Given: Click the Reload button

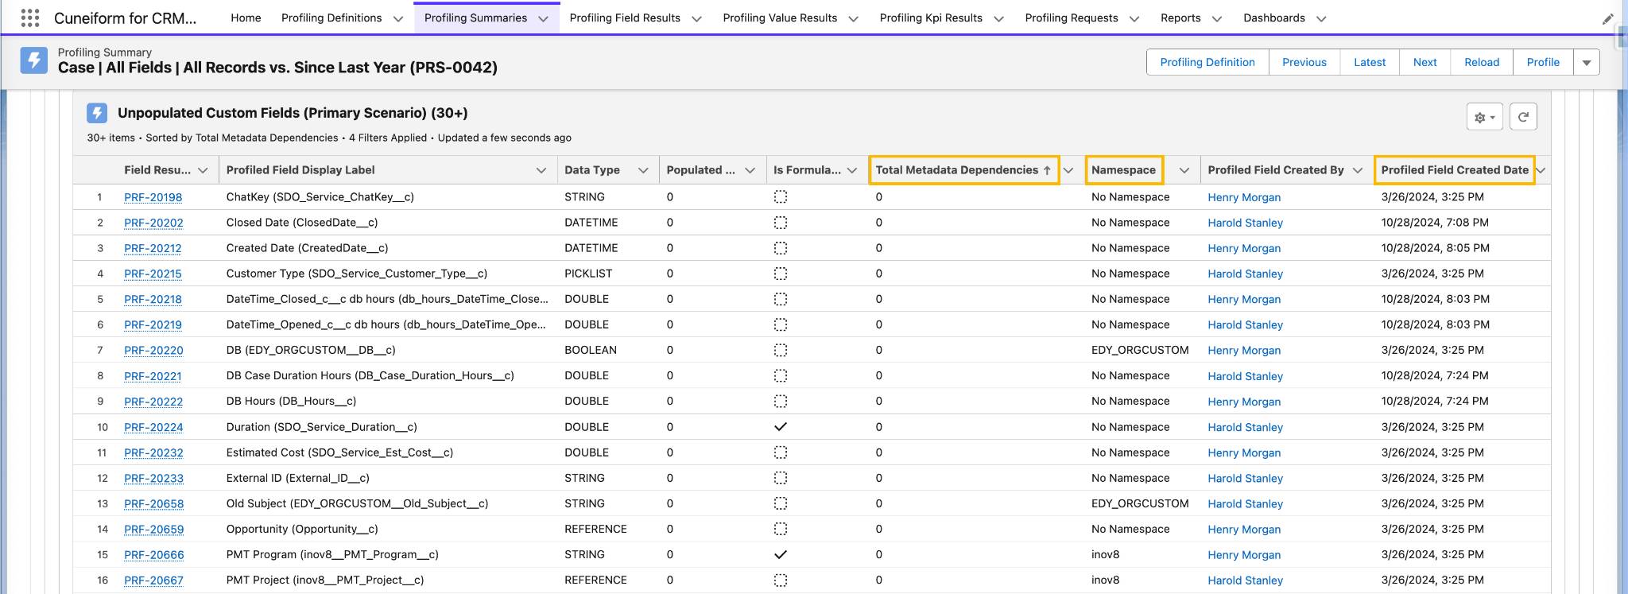Looking at the screenshot, I should point(1482,62).
